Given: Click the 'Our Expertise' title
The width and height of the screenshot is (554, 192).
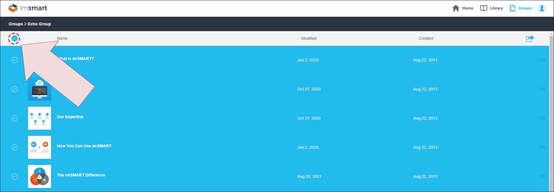Looking at the screenshot, I should click(70, 117).
